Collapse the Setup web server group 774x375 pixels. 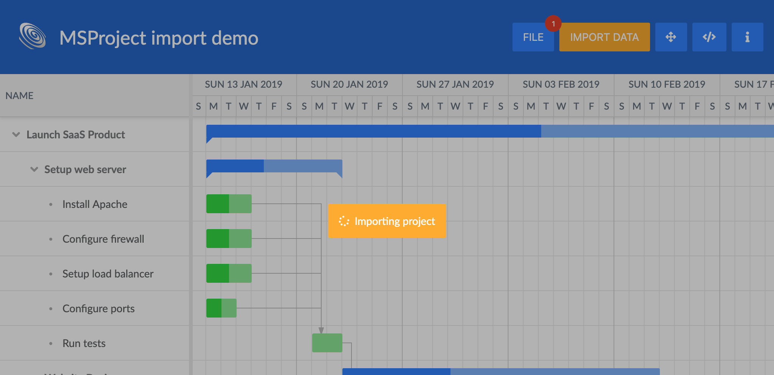tap(34, 169)
